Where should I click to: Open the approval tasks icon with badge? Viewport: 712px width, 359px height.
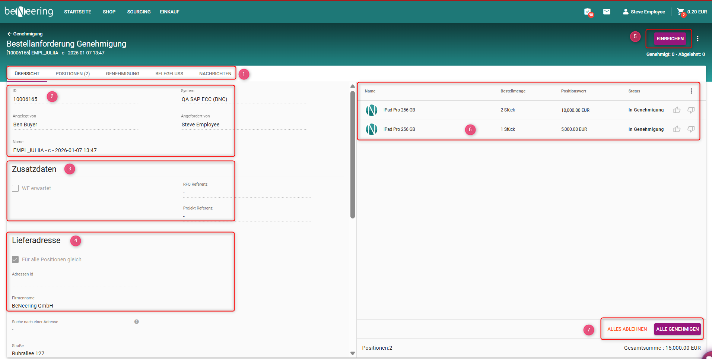(x=588, y=12)
